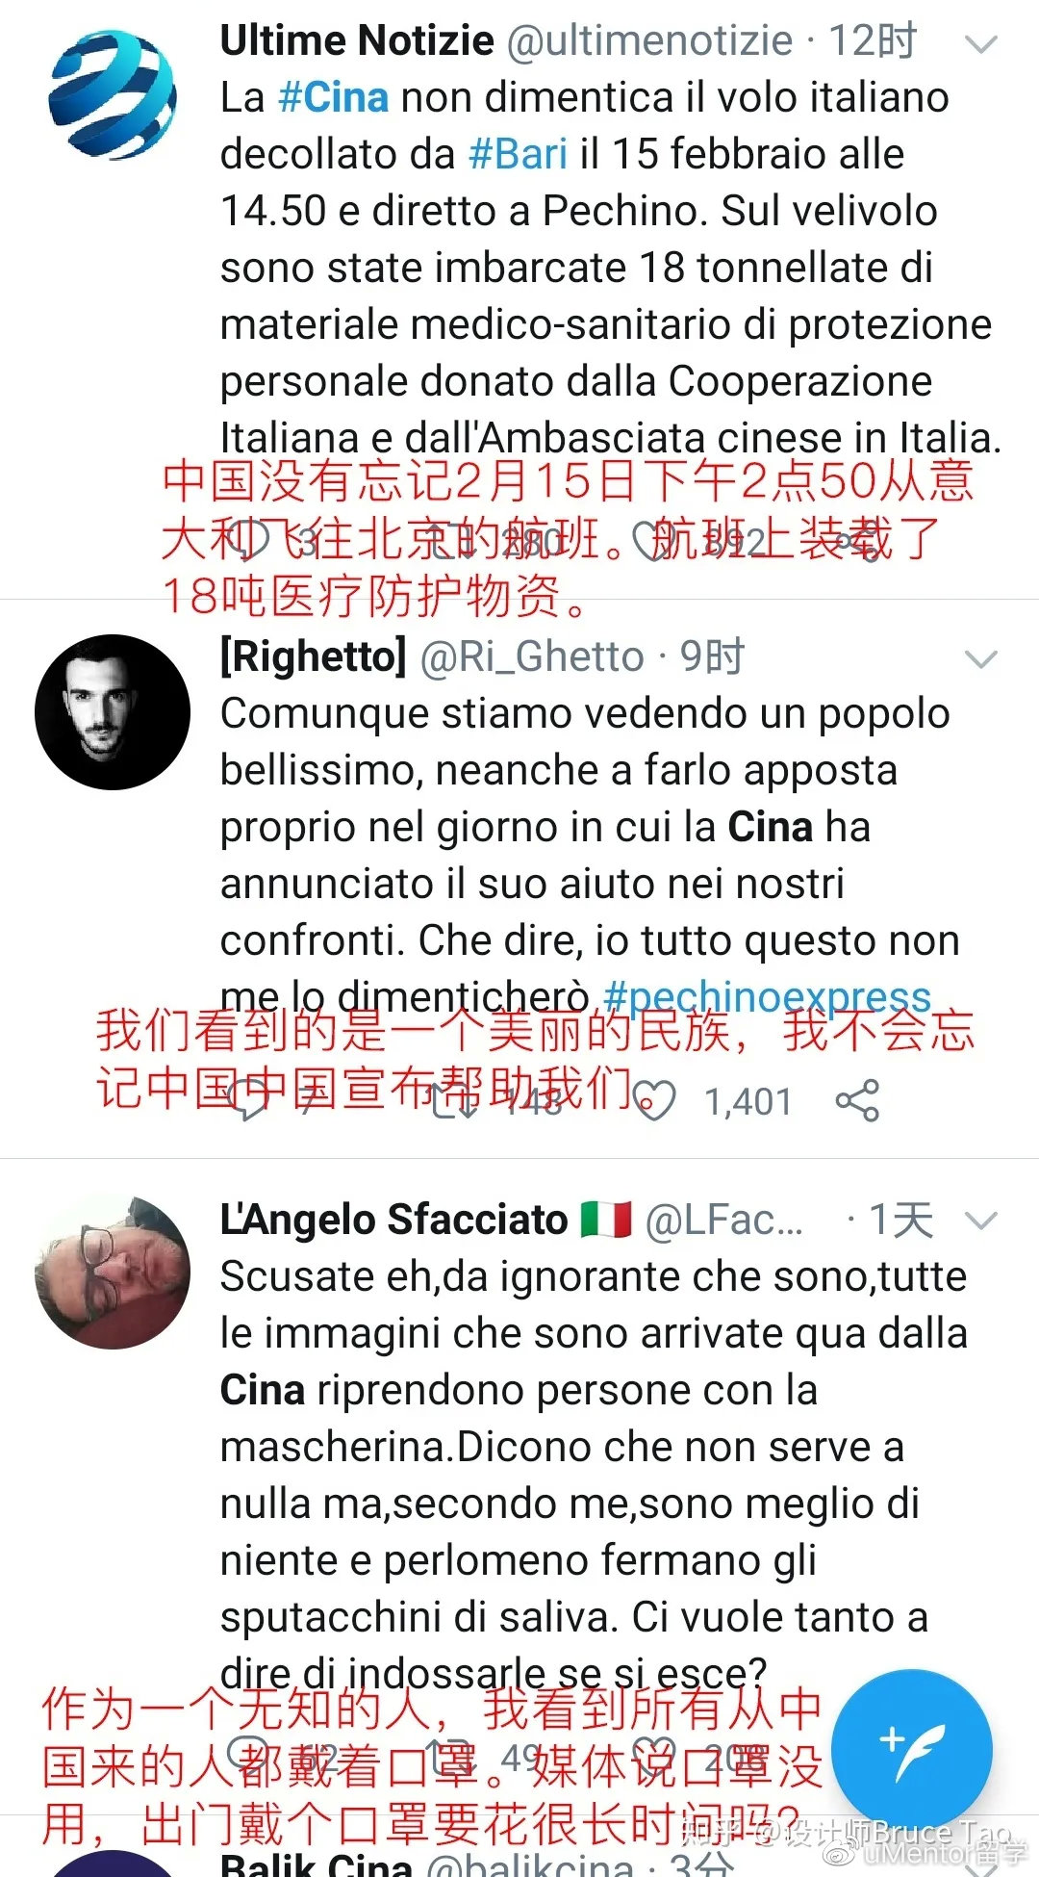View the Ultime Notizie profile picture
The width and height of the screenshot is (1039, 1877).
(x=113, y=94)
